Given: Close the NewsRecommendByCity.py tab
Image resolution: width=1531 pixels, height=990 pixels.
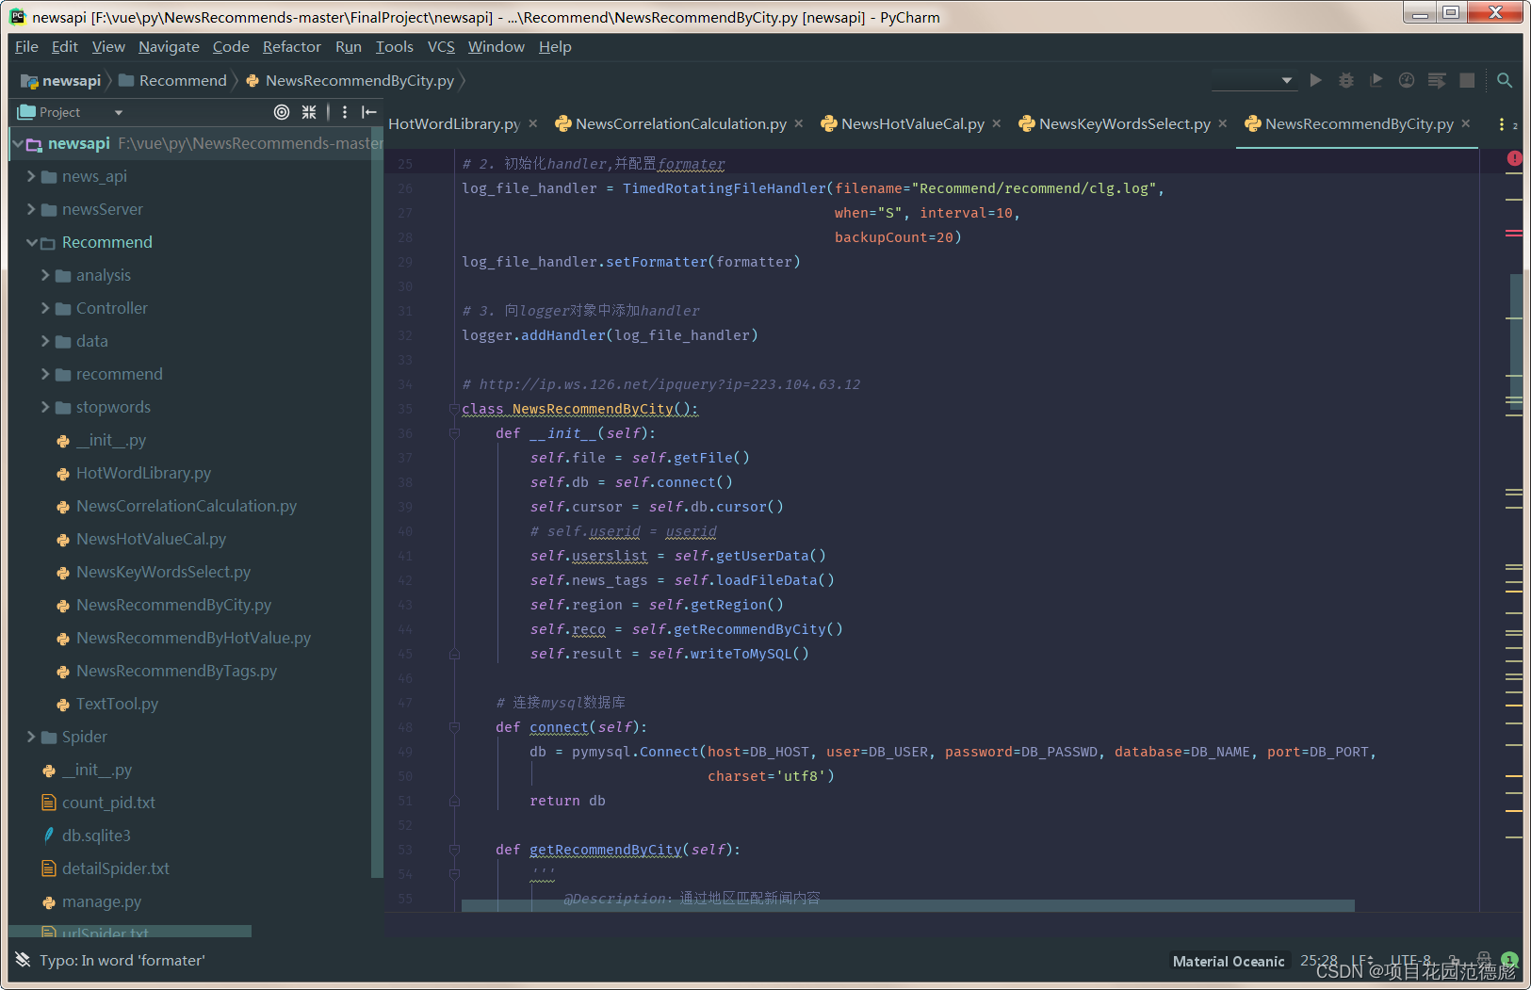Looking at the screenshot, I should [1466, 123].
